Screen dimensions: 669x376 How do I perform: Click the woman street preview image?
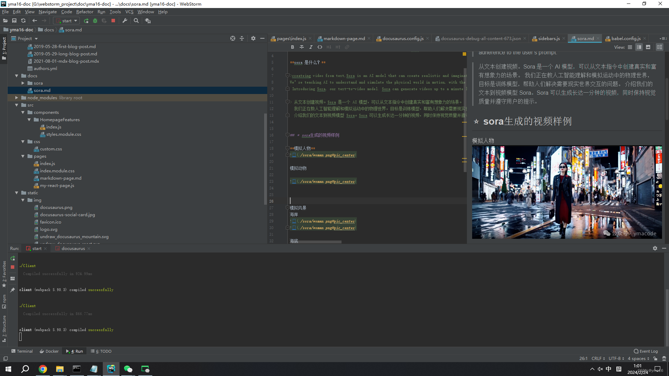point(567,192)
